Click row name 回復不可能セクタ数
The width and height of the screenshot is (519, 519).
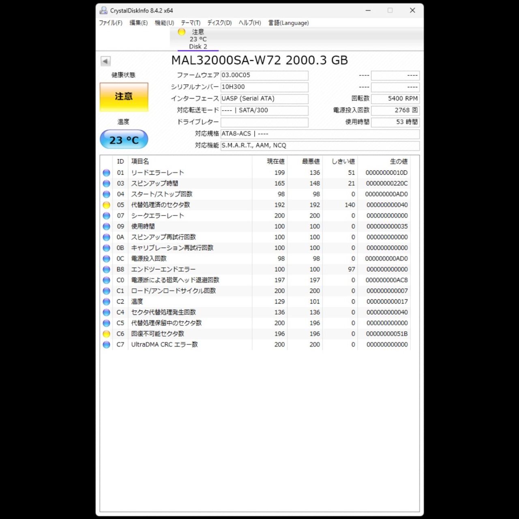157,334
